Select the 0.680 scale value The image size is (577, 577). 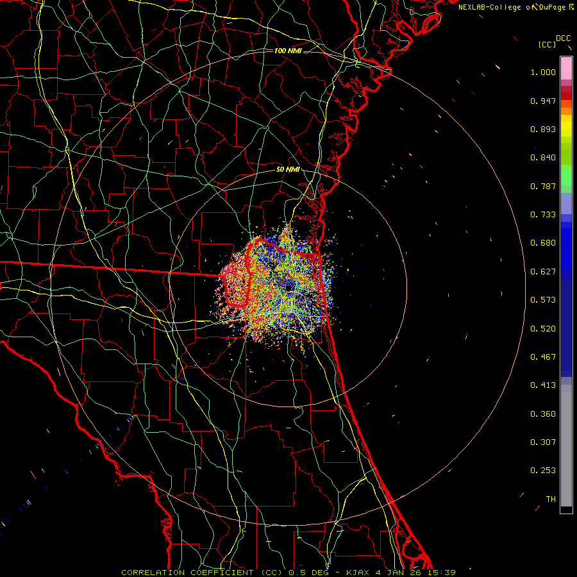point(543,243)
